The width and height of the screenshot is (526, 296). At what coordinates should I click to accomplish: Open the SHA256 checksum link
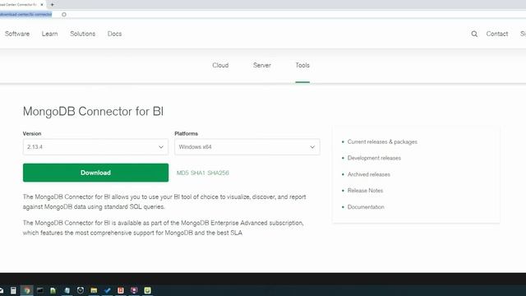(x=218, y=173)
